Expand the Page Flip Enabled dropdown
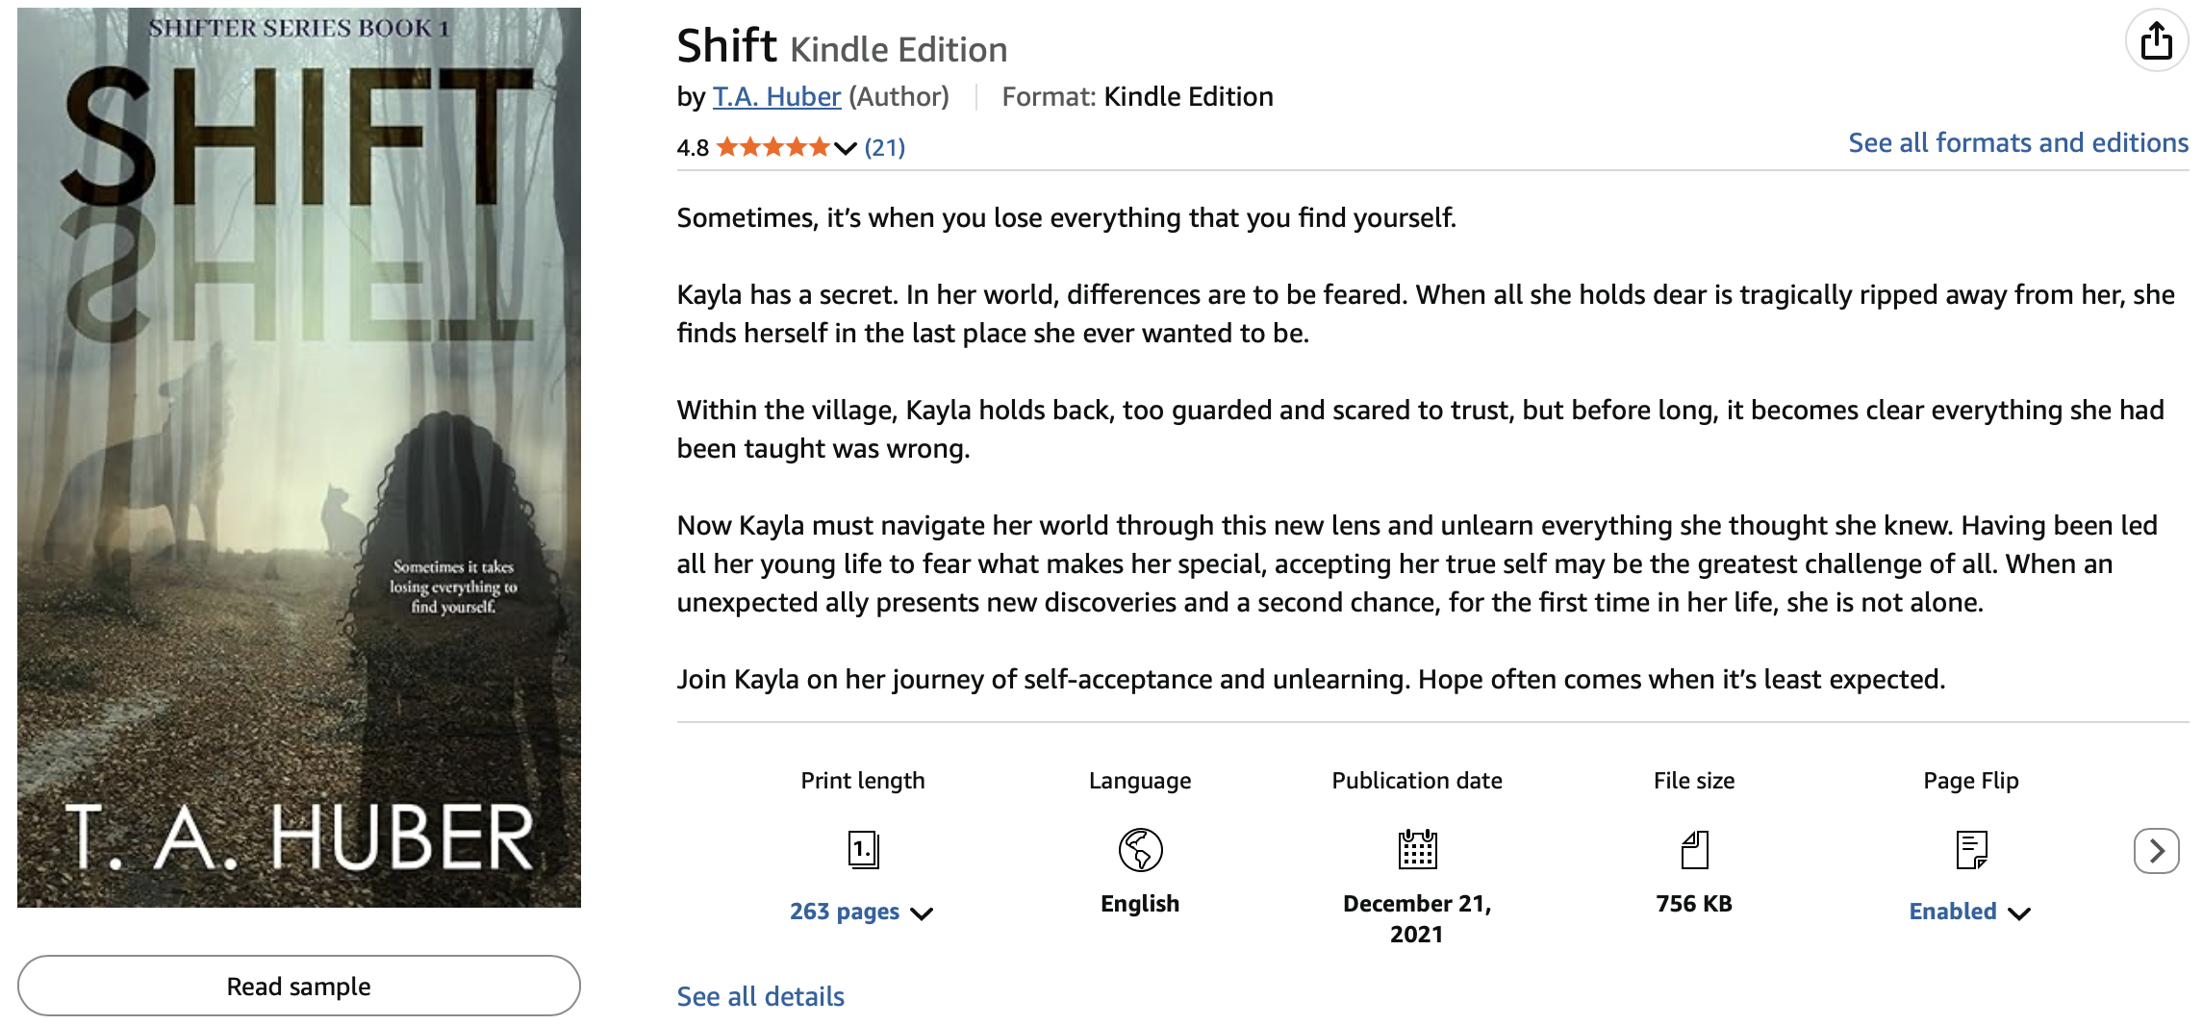2203x1025 pixels. click(2019, 913)
